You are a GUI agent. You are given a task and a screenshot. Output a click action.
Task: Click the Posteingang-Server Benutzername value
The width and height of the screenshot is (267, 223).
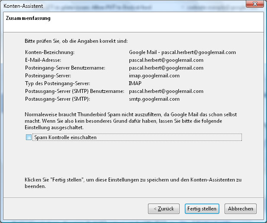click(x=166, y=68)
